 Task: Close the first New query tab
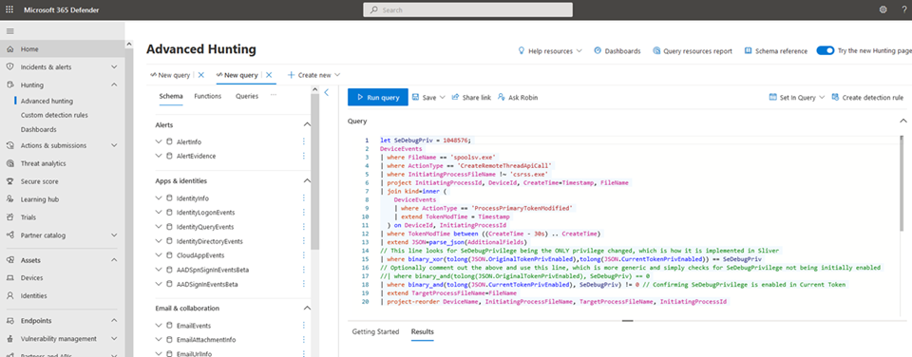point(201,75)
